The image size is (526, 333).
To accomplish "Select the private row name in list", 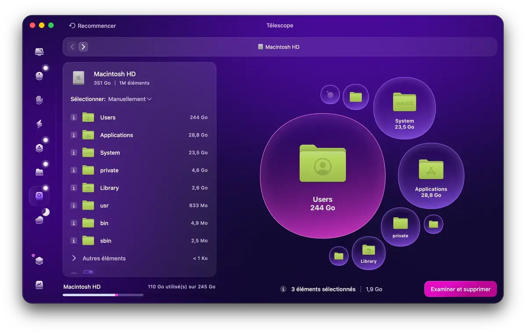I will (109, 170).
